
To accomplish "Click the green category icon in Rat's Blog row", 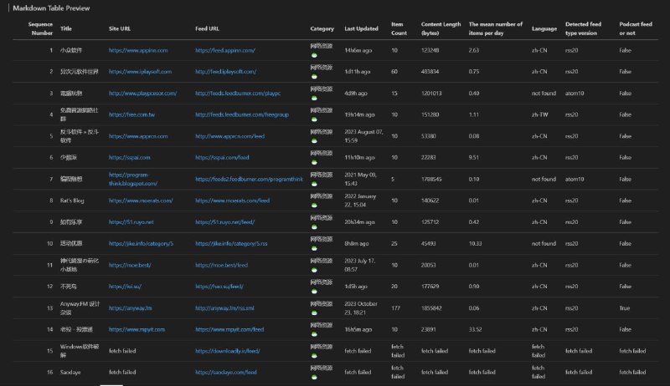I will click(x=313, y=206).
